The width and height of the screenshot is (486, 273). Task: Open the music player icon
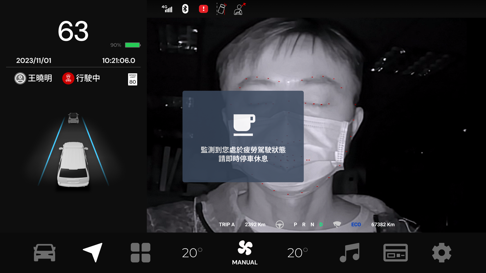click(350, 252)
